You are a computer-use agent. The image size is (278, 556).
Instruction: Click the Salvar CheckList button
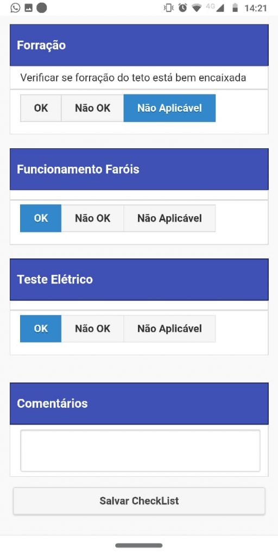click(x=139, y=501)
